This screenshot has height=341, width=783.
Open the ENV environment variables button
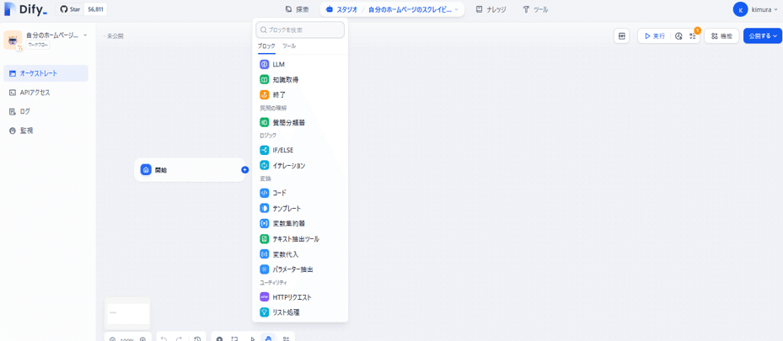click(x=622, y=36)
